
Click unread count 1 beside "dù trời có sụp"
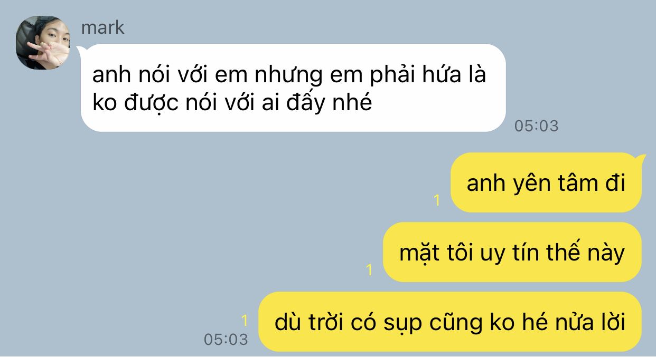245,320
